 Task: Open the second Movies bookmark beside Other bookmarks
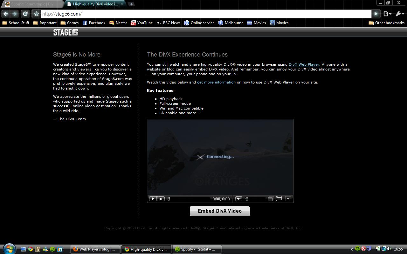pos(279,23)
